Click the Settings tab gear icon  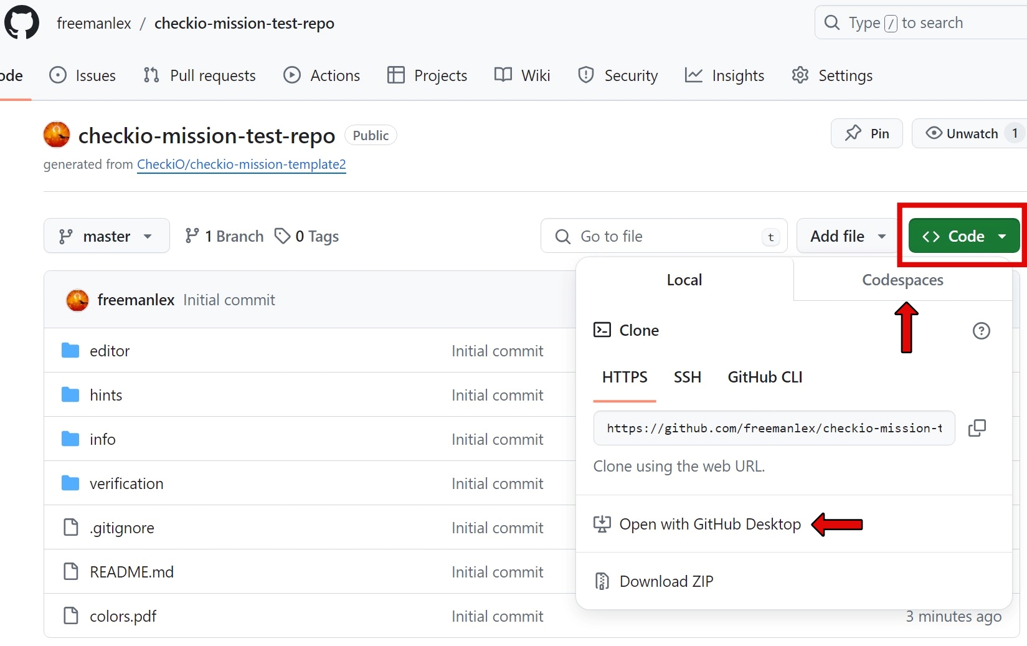[x=800, y=75]
